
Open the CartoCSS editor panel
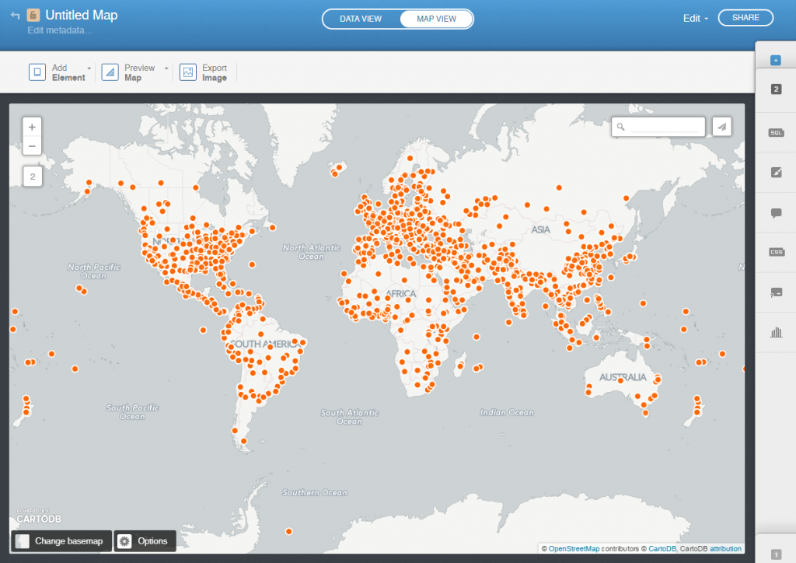[775, 251]
